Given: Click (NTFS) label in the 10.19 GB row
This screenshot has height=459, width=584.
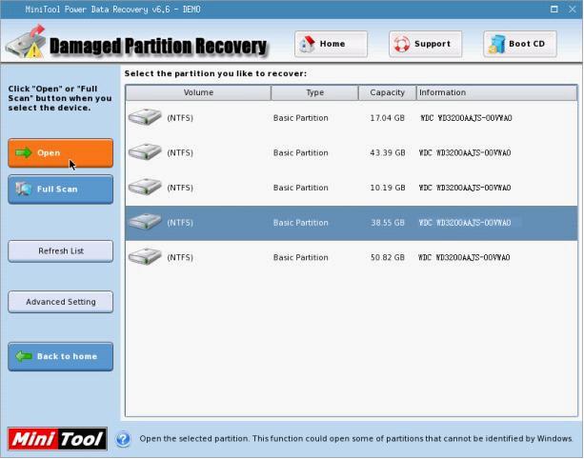Looking at the screenshot, I should coord(180,188).
